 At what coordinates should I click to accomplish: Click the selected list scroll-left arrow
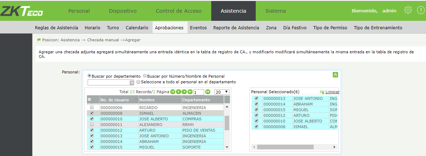254,147
